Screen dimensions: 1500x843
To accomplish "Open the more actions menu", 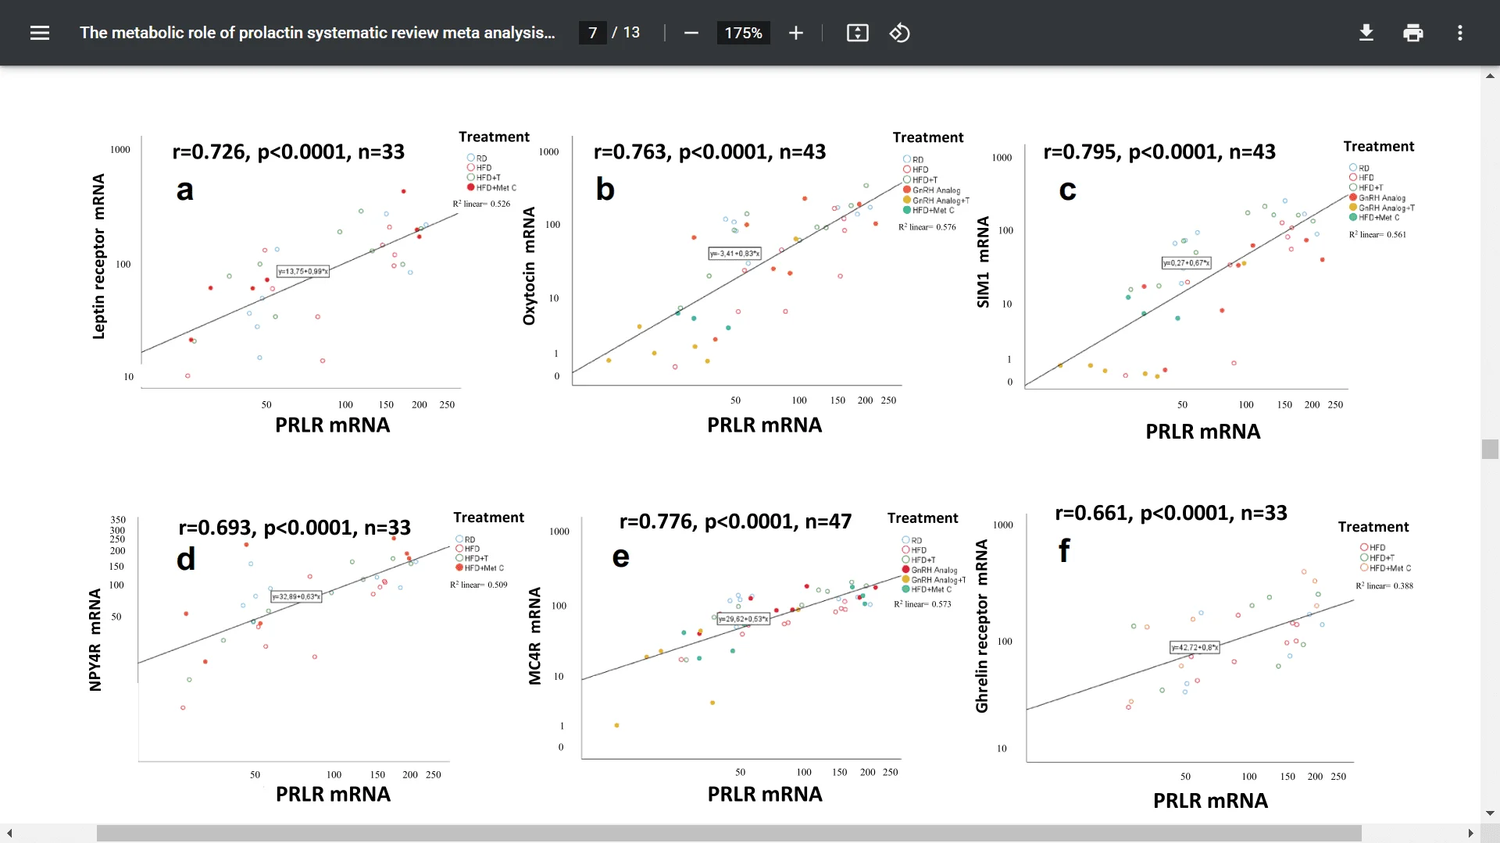I will 1459,33.
